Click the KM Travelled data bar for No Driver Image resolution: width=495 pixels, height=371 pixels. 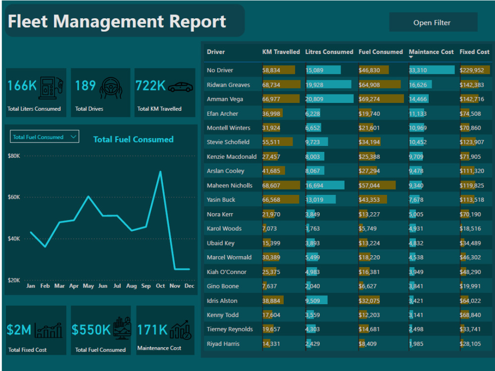[x=280, y=70]
